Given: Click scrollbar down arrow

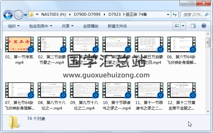Looking at the screenshot, I should [x=208, y=112].
